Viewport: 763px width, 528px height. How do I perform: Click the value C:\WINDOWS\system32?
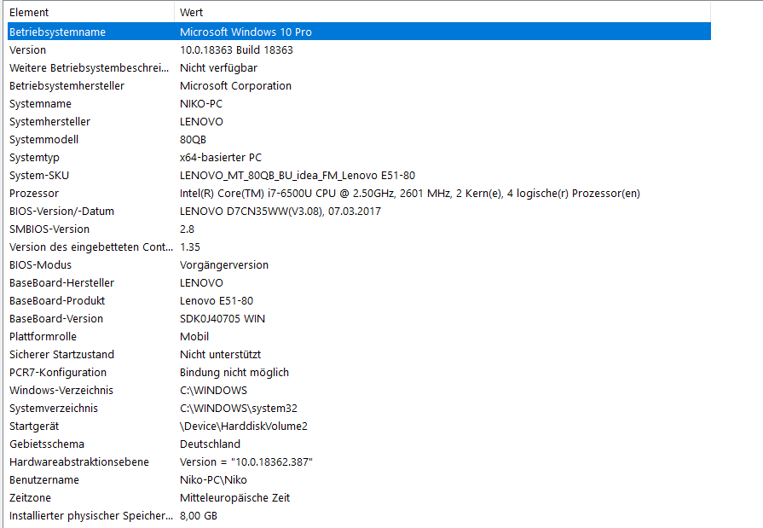239,409
